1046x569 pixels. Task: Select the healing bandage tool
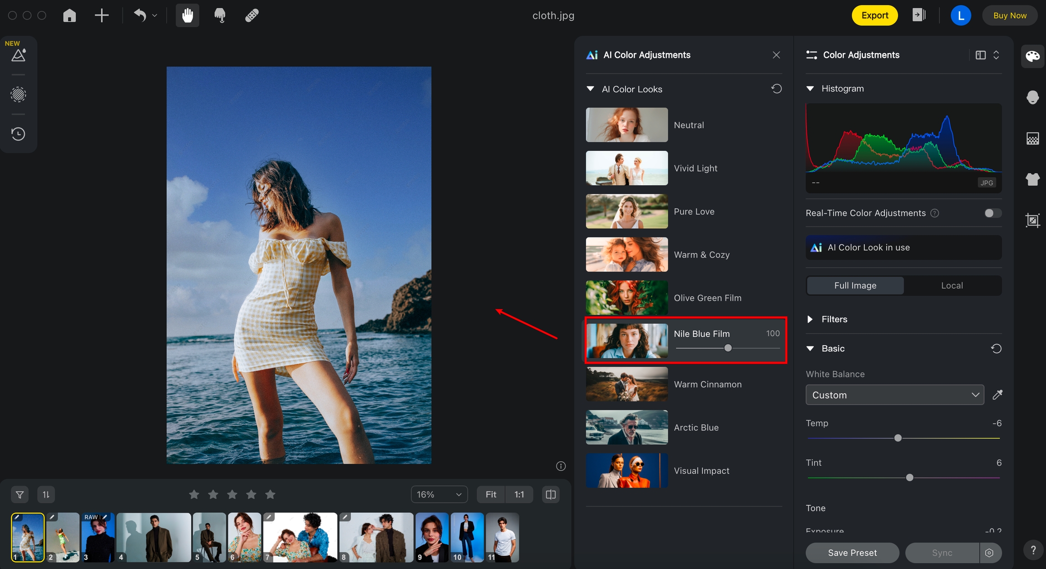(252, 15)
